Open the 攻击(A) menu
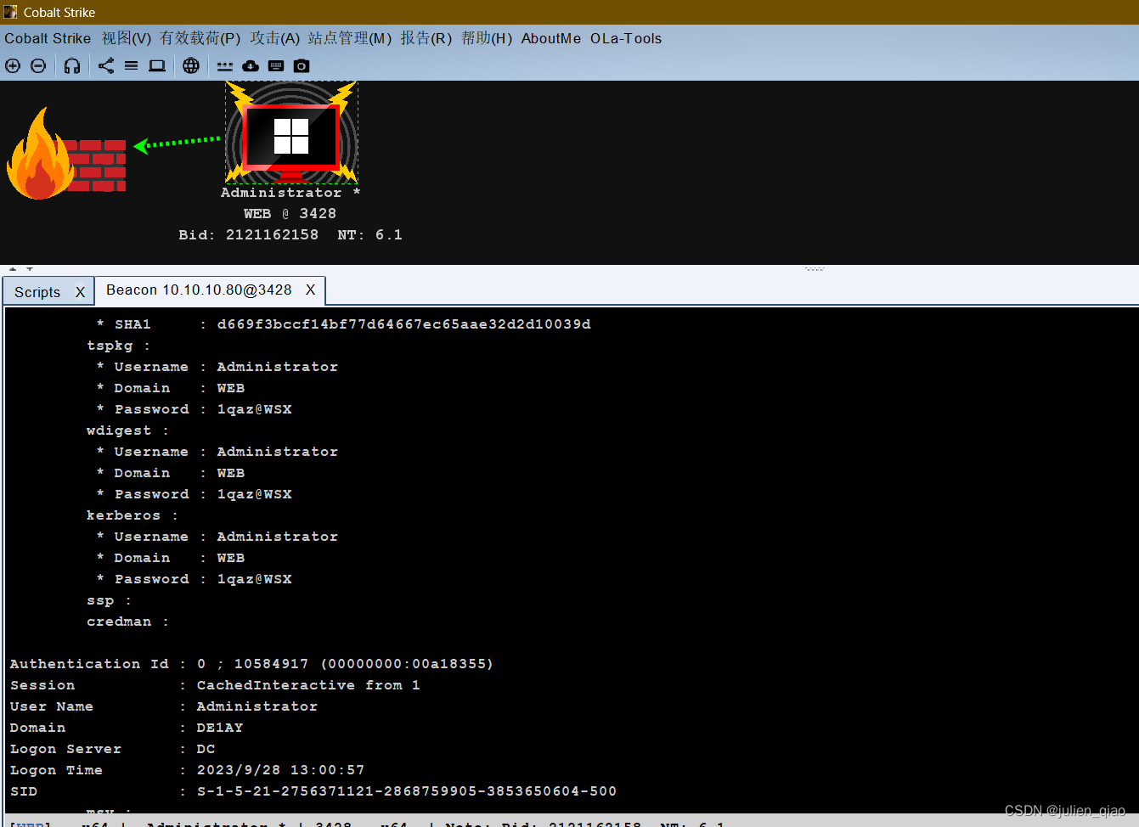 [275, 38]
